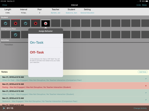Screen dimensions: 149x111
Task: Tap the Notes section heading
Action: (5, 72)
